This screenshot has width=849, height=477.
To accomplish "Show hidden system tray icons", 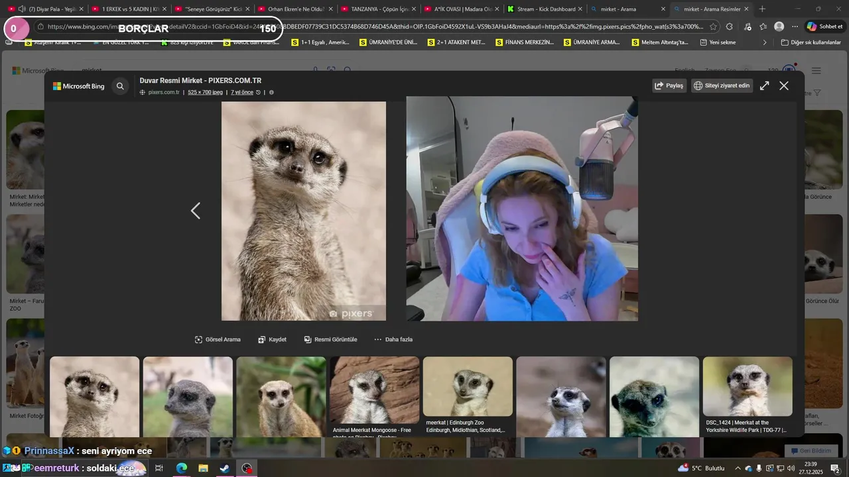I will tap(738, 468).
